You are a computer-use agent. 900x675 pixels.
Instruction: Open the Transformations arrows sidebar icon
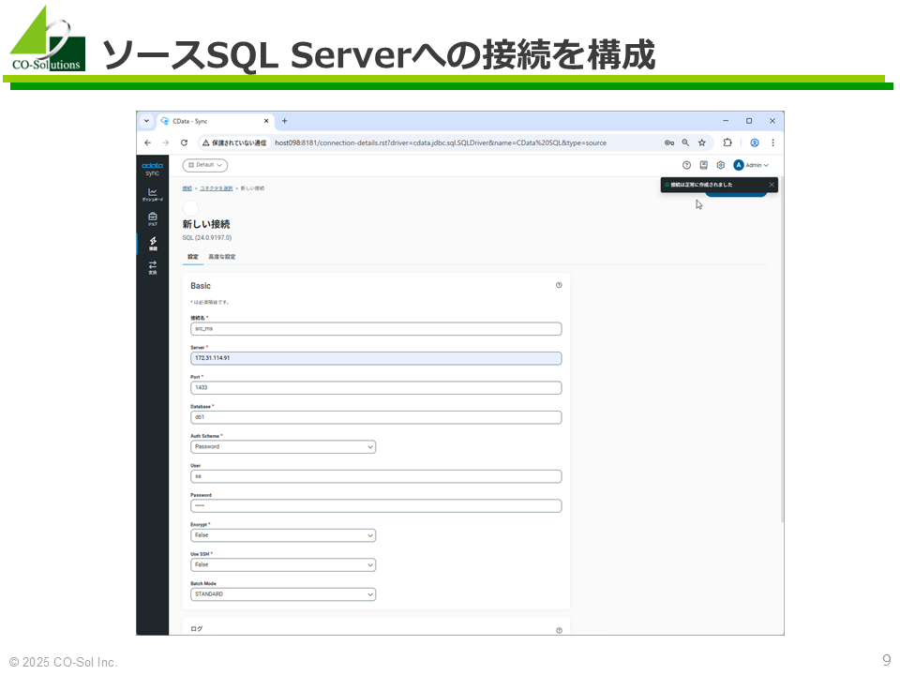click(x=152, y=267)
